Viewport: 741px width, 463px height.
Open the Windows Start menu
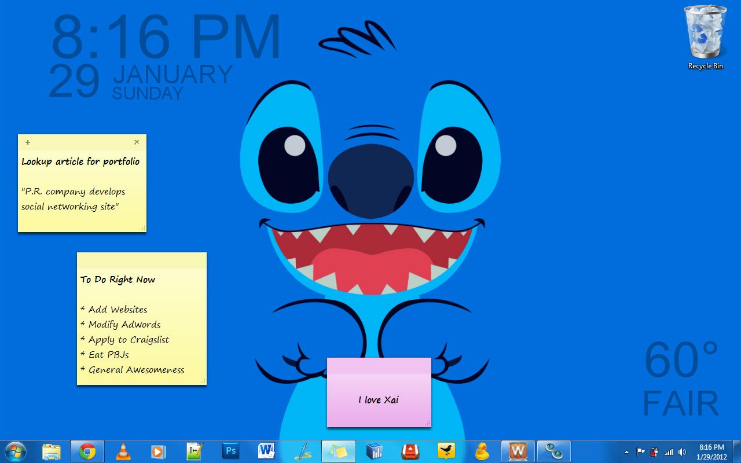tap(15, 451)
